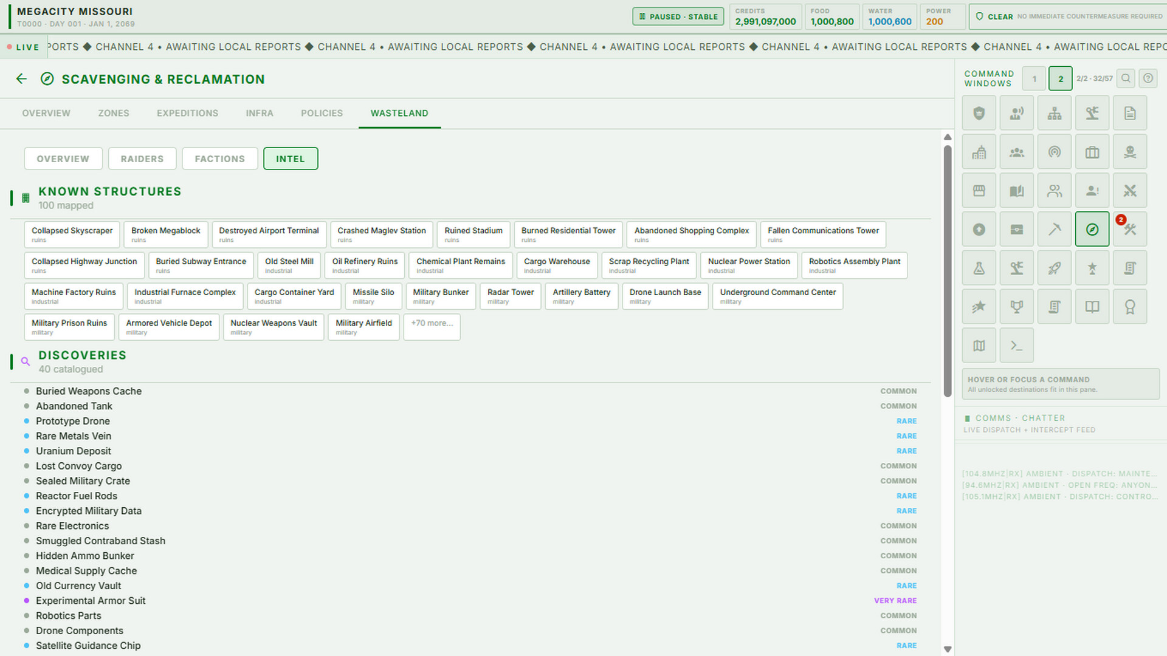Open the pickaxe mining command icon
The height and width of the screenshot is (656, 1167).
1054,230
